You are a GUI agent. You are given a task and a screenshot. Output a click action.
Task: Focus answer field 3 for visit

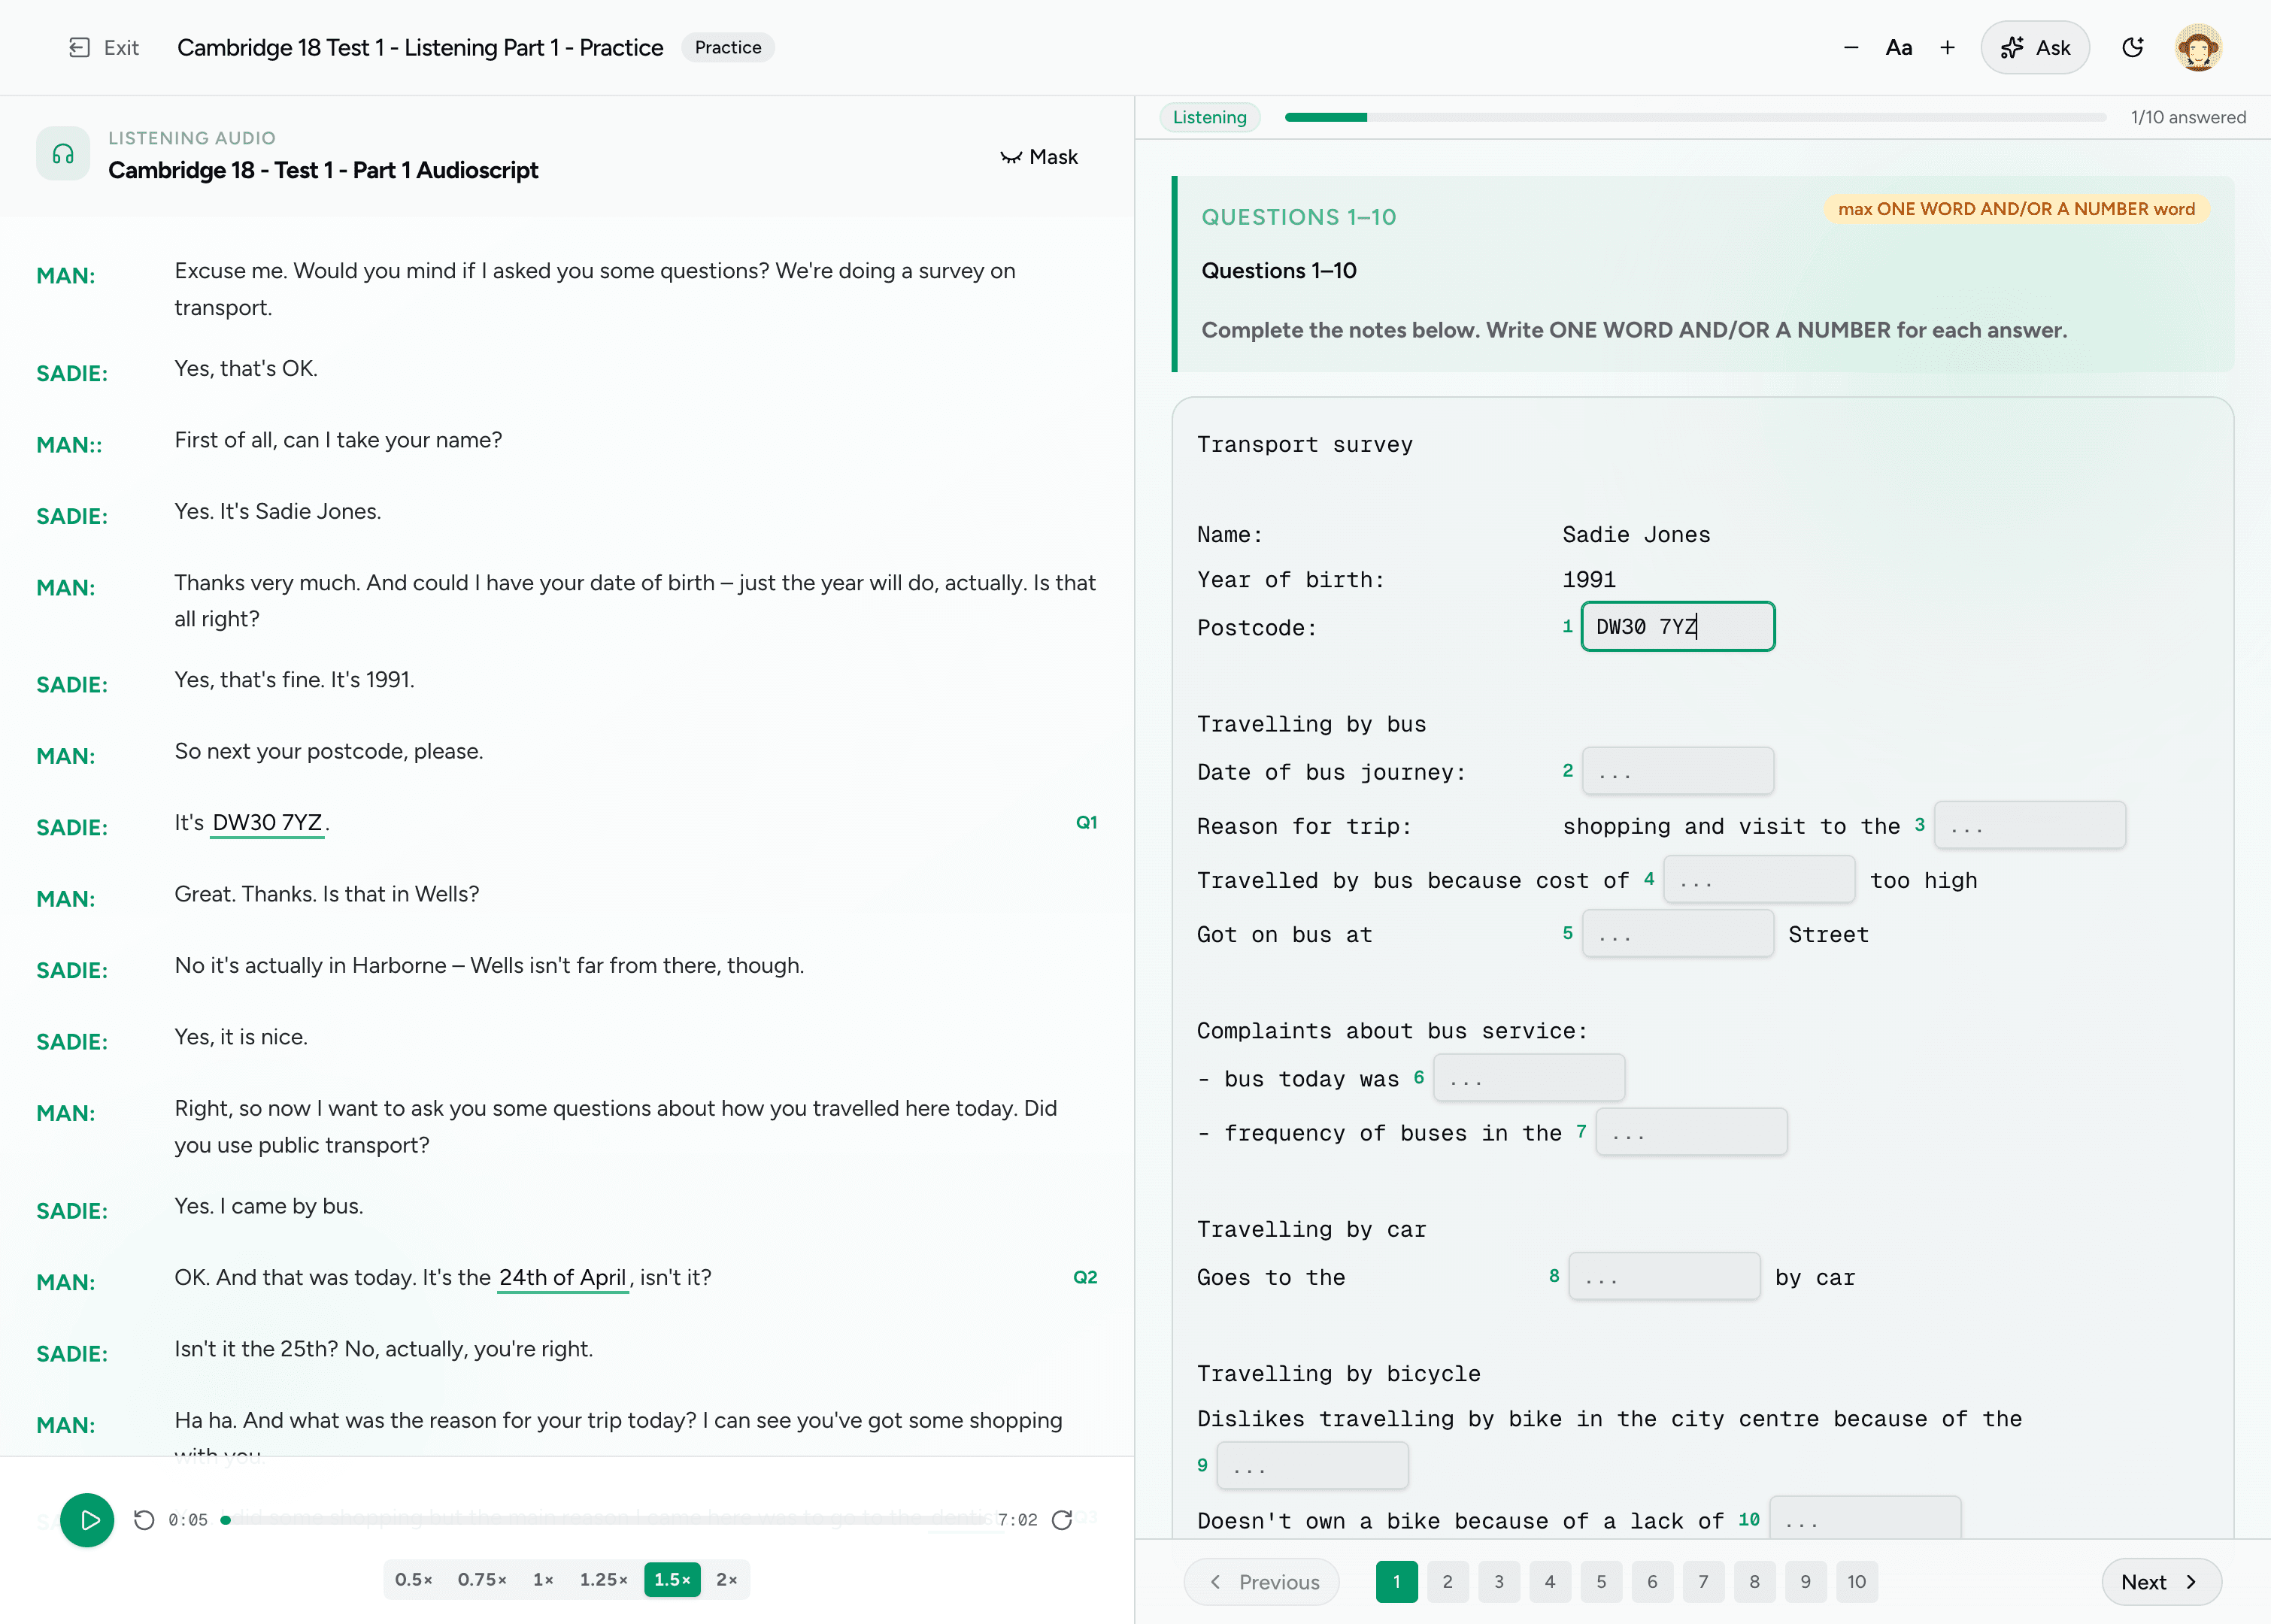point(2029,825)
